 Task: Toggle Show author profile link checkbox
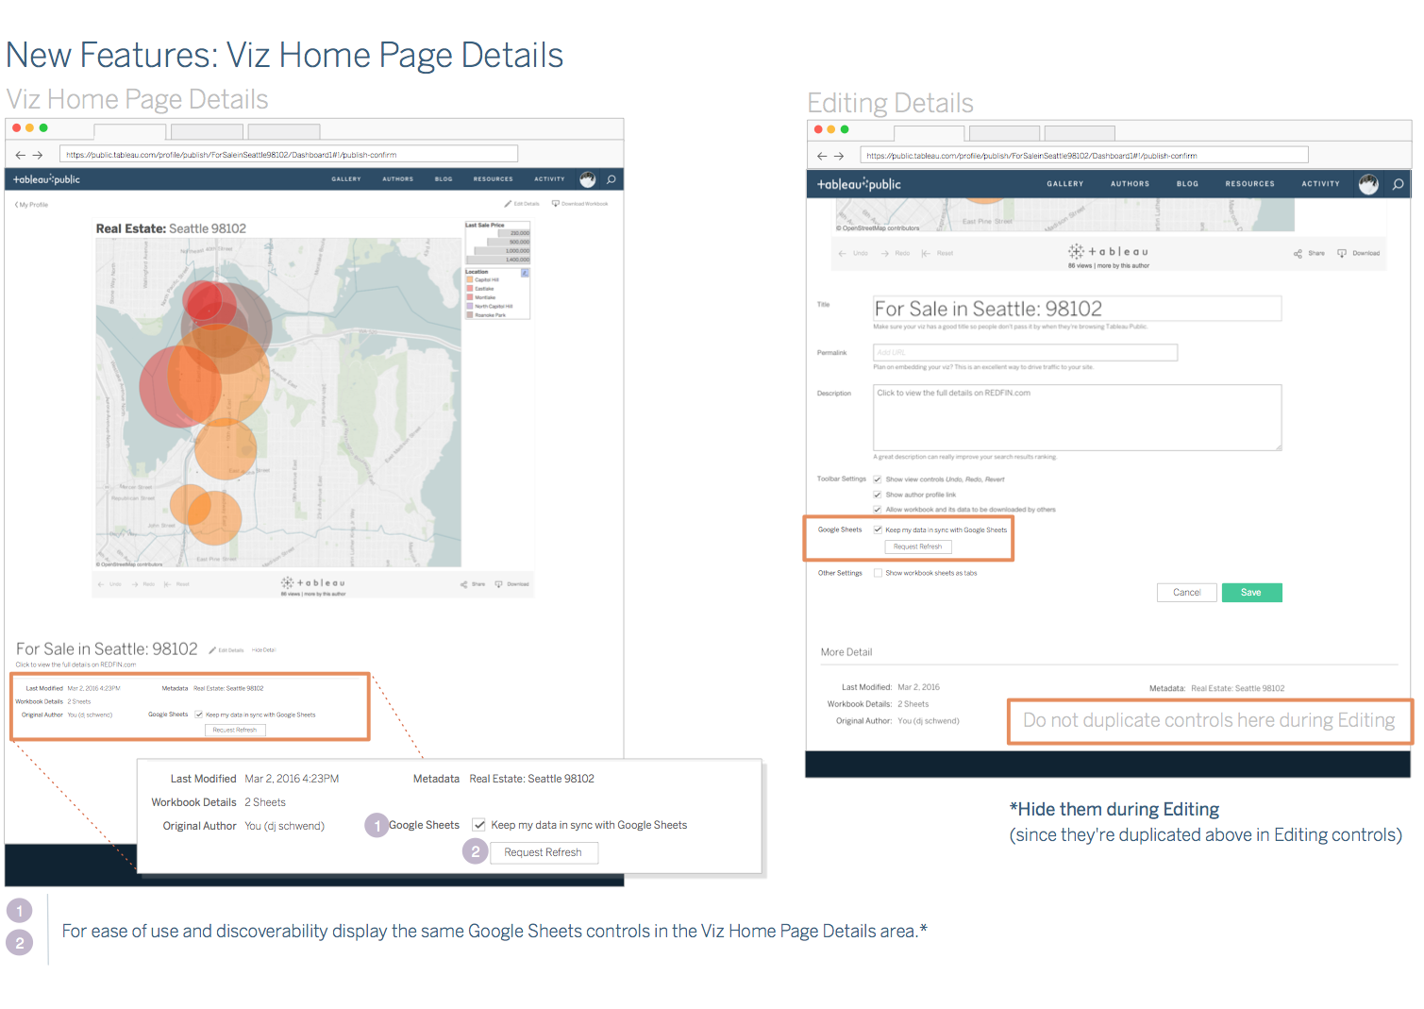click(x=878, y=495)
